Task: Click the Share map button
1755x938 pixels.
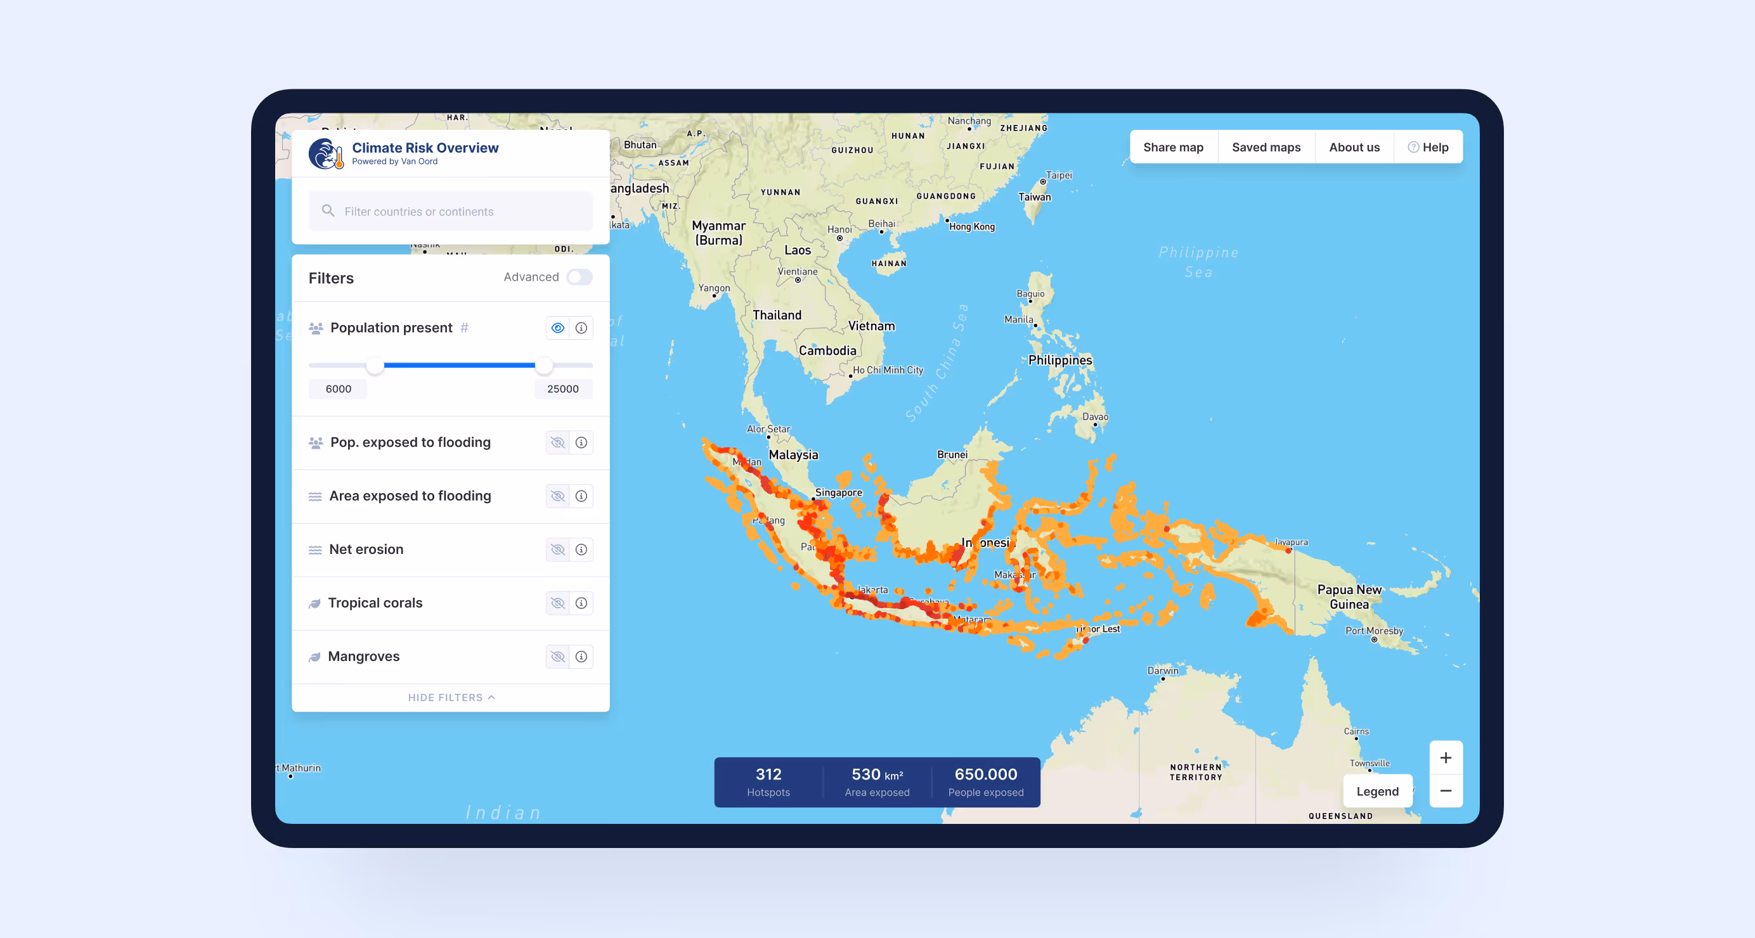Action: point(1173,147)
